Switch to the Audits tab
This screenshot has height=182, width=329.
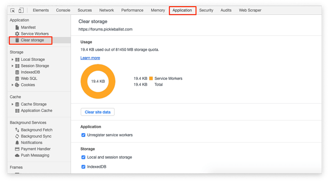click(226, 10)
